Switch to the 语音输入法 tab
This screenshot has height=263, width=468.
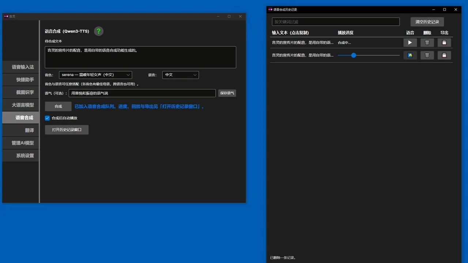pos(20,67)
